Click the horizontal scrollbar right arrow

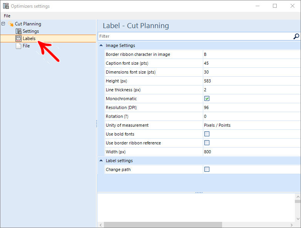(292, 225)
